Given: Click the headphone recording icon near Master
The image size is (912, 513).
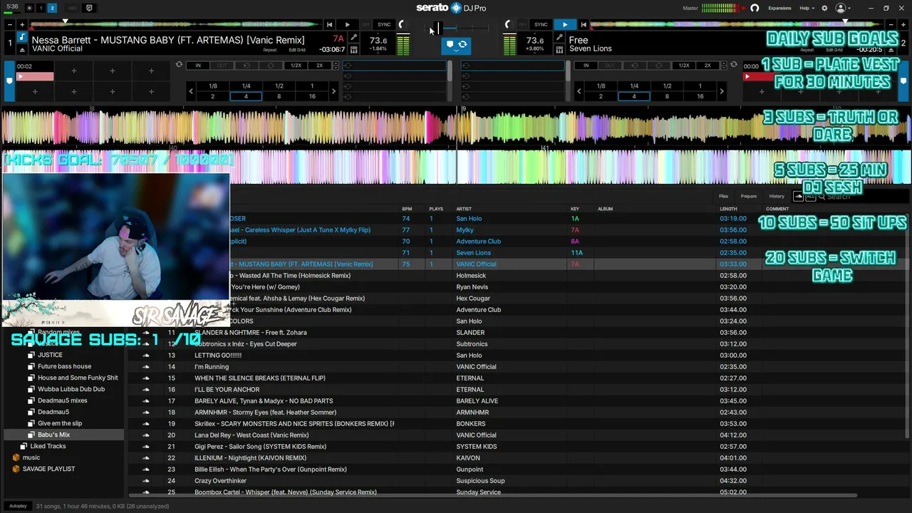Looking at the screenshot, I should (x=755, y=8).
